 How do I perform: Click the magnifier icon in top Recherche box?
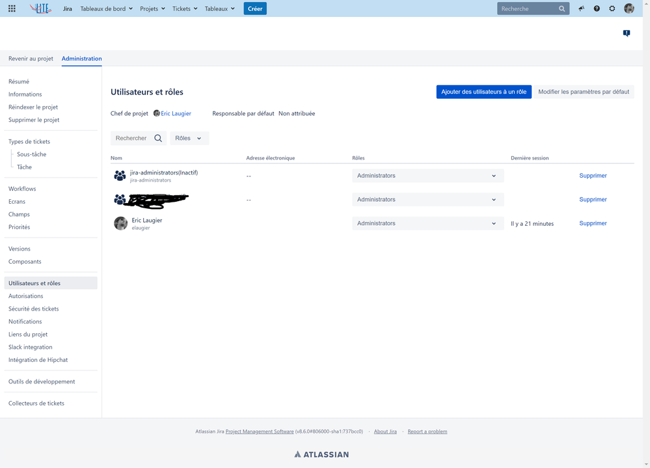(562, 8)
